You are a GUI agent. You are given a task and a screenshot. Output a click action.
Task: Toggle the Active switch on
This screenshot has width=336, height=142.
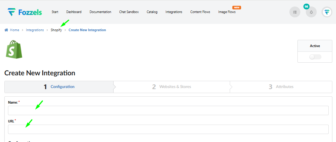click(315, 57)
